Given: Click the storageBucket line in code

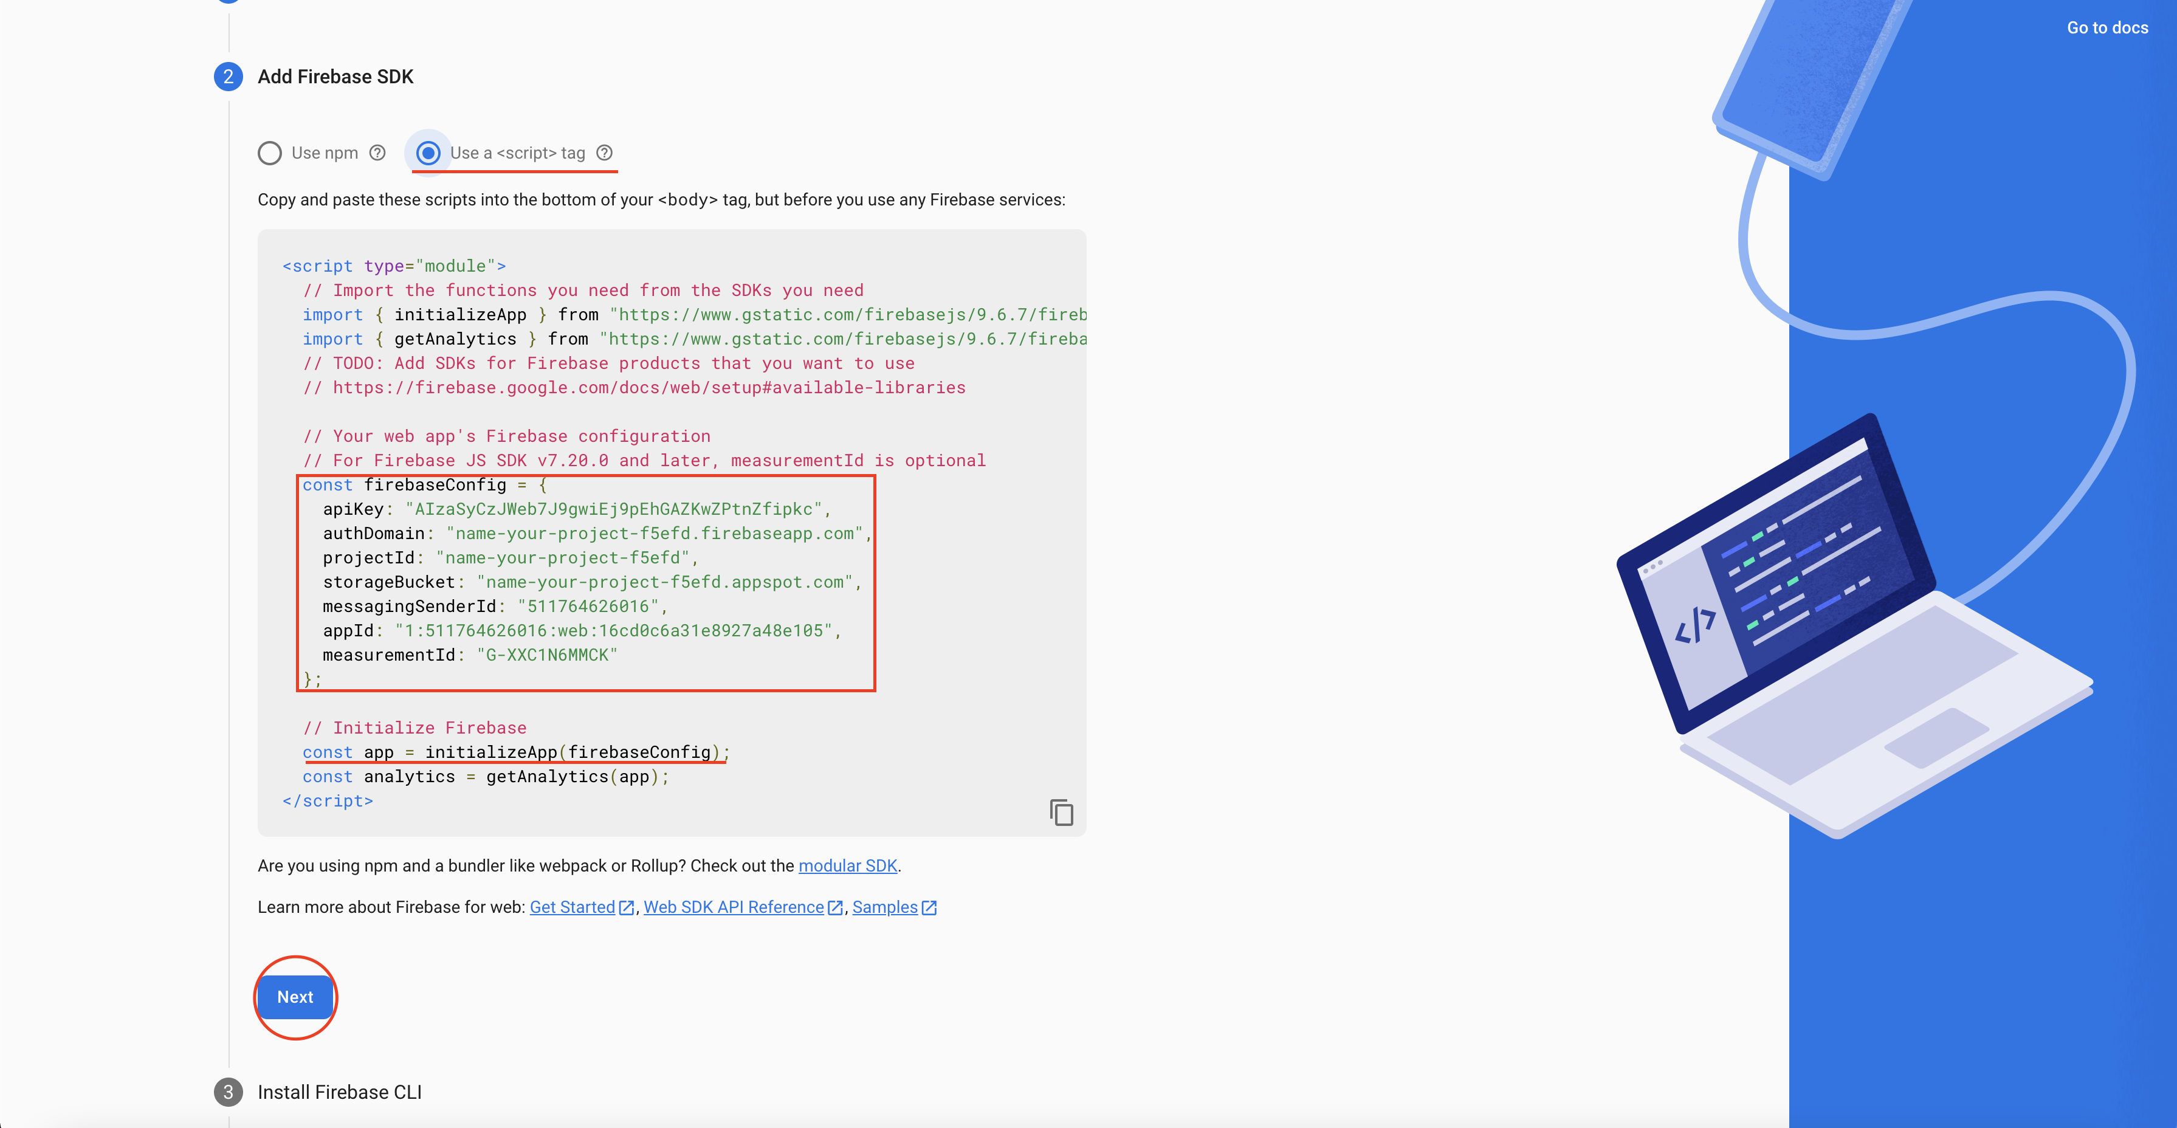Looking at the screenshot, I should 593,582.
